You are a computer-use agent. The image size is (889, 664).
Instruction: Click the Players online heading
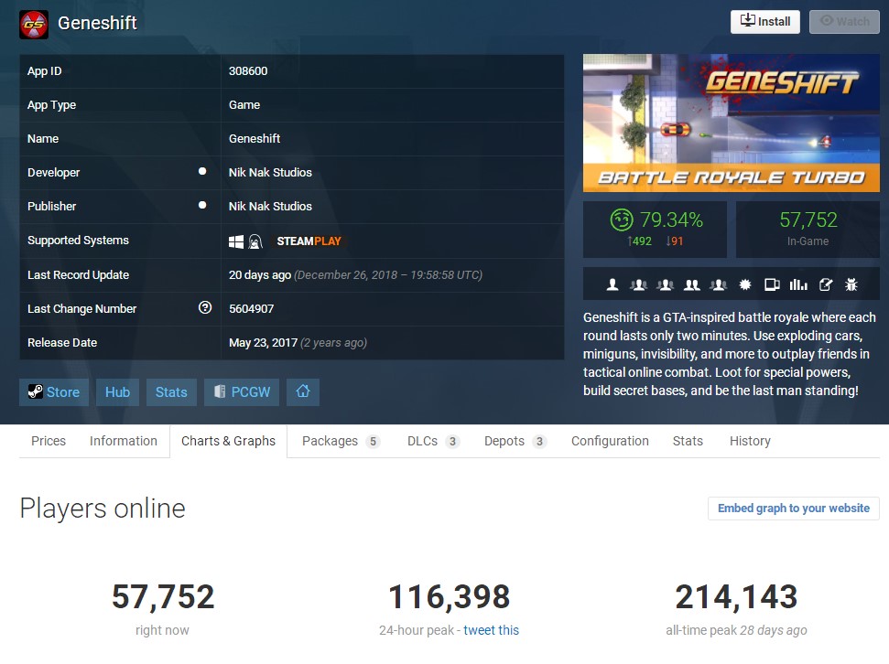coord(103,509)
